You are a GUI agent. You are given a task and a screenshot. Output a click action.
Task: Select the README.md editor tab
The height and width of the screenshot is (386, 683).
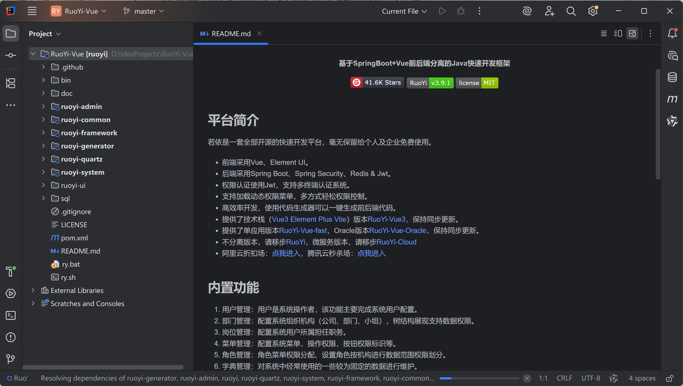(231, 34)
